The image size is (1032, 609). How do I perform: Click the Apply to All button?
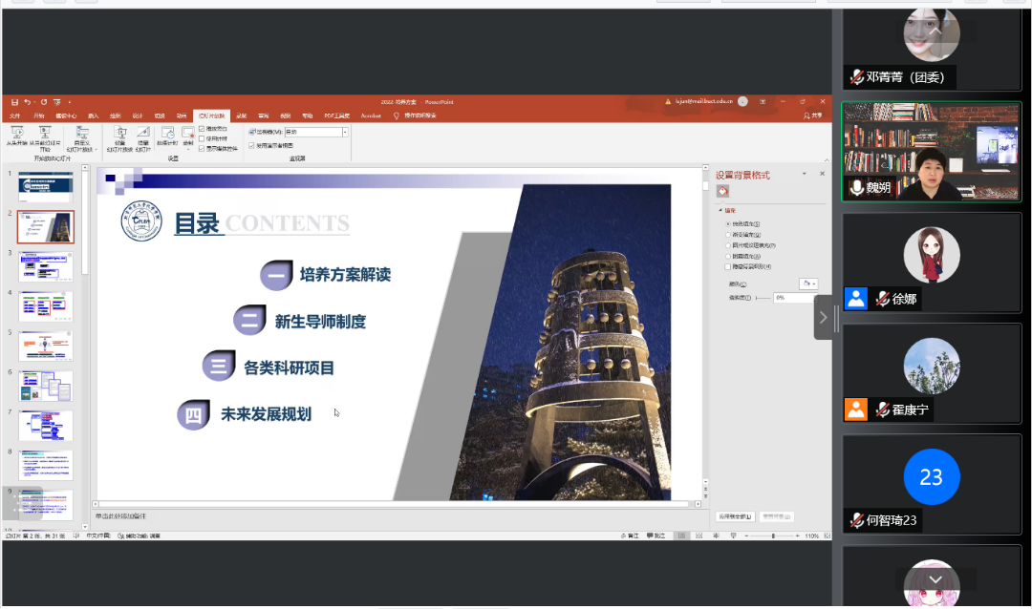click(735, 516)
